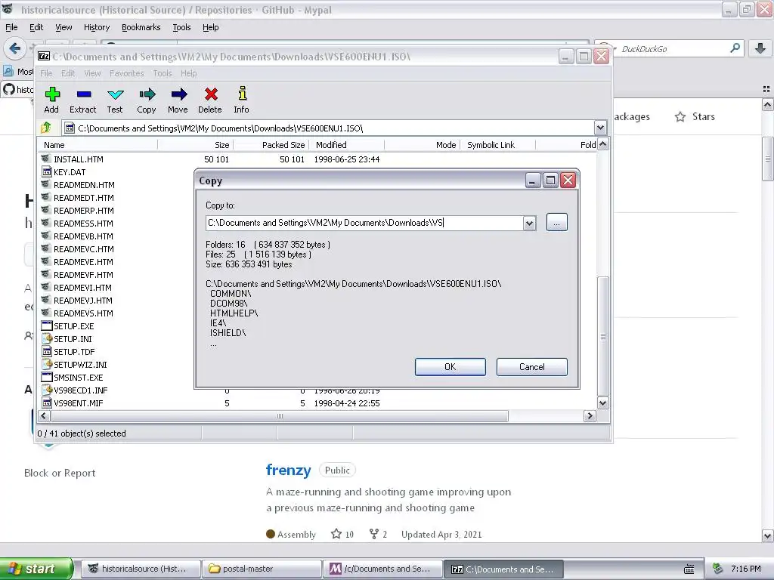This screenshot has height=580, width=774.
Task: Click the file list scroll down arrow
Action: pyautogui.click(x=602, y=403)
